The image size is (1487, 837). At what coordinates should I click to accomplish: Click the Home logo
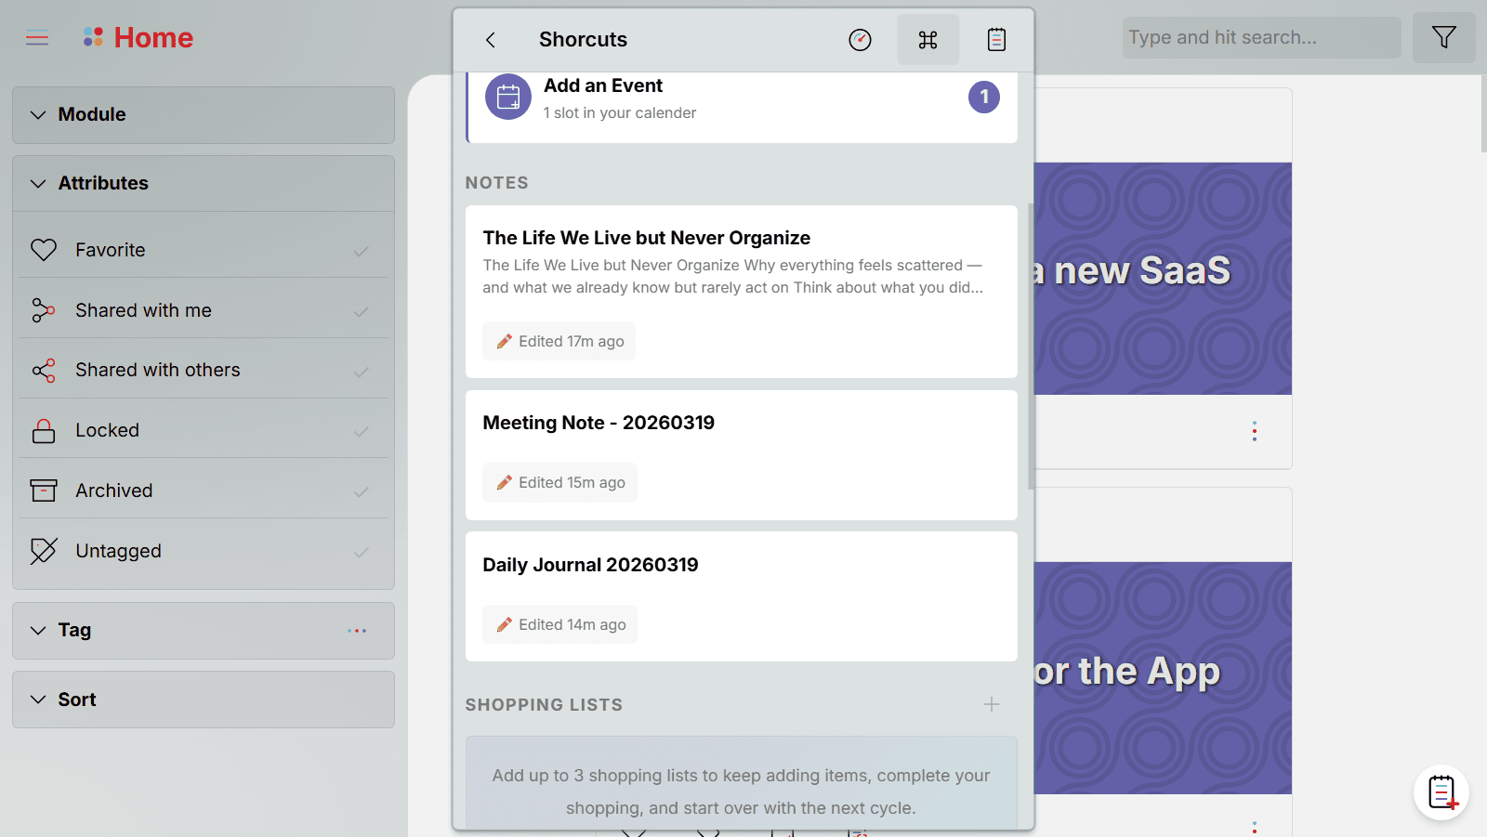(138, 37)
